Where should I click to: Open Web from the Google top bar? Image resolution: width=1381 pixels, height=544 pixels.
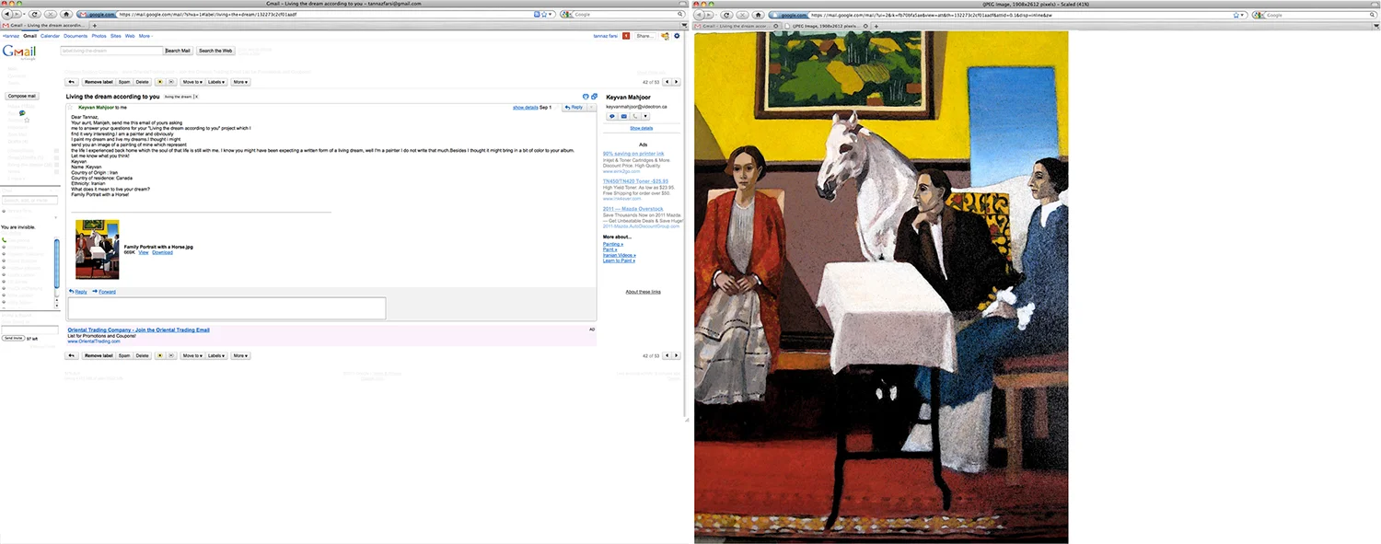click(130, 36)
